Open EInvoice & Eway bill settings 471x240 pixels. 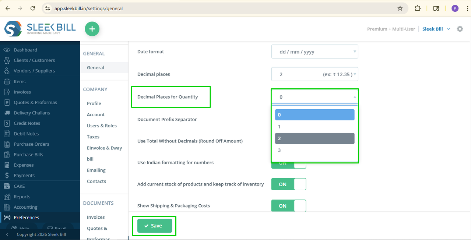point(104,153)
